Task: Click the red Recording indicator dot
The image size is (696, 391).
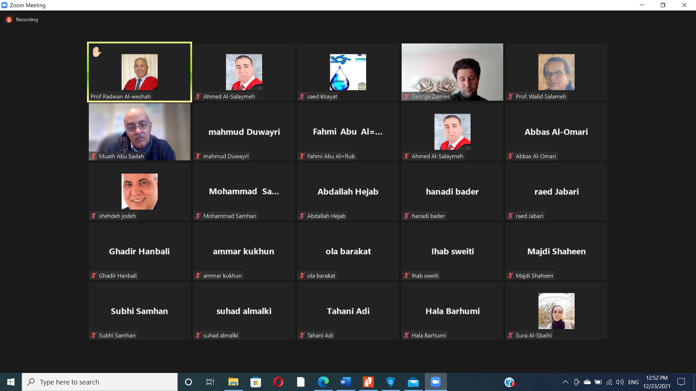Action: pos(9,20)
